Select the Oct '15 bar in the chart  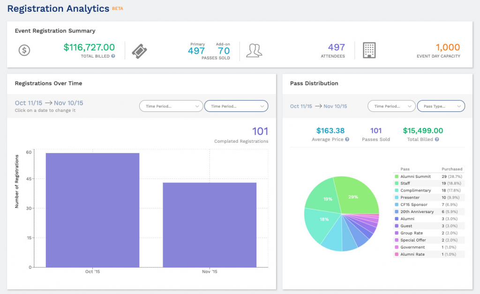pos(92,210)
